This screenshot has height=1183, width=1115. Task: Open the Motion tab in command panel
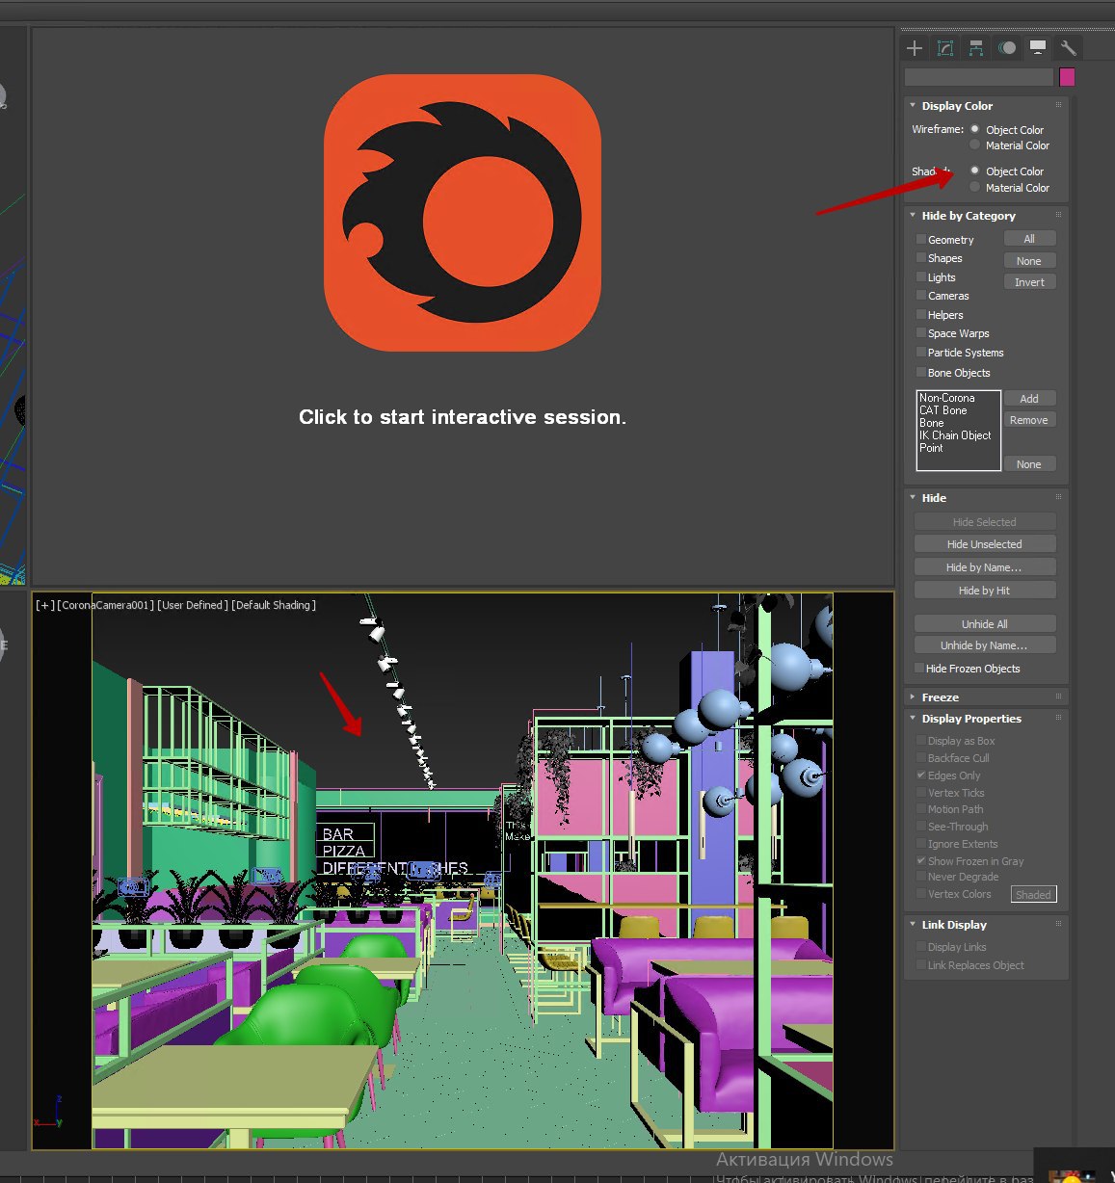[x=1007, y=48]
